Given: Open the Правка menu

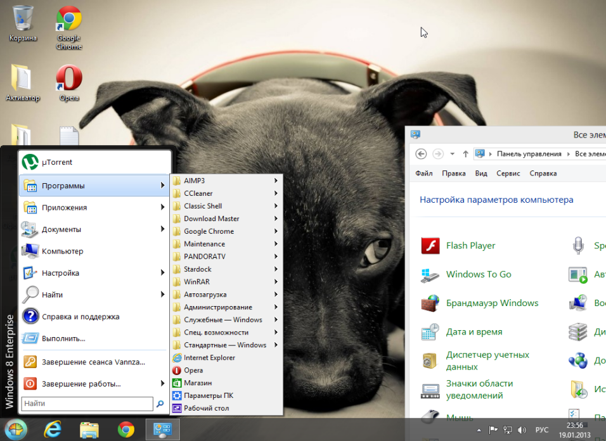Looking at the screenshot, I should 454,174.
